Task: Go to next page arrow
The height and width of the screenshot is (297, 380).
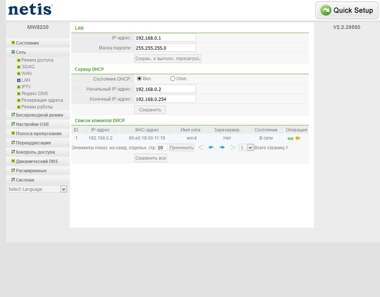Action: [221, 147]
